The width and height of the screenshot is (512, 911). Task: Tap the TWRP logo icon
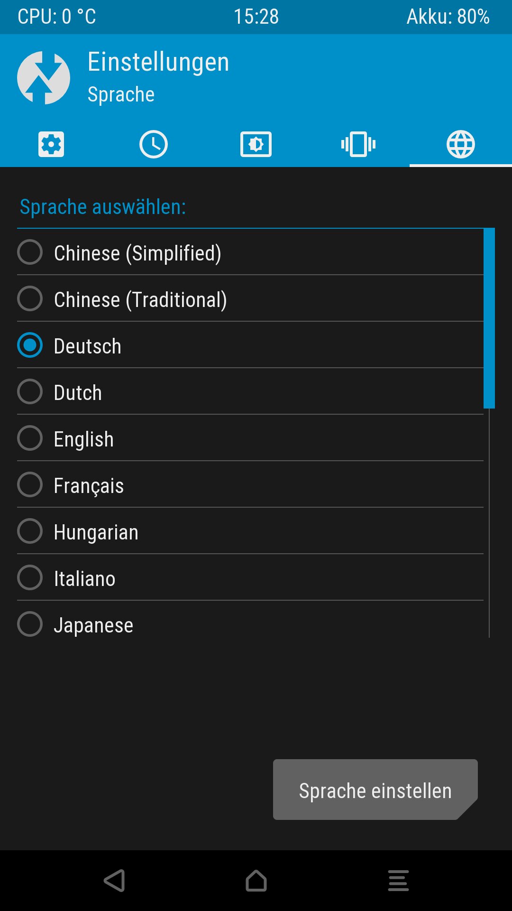coord(44,78)
